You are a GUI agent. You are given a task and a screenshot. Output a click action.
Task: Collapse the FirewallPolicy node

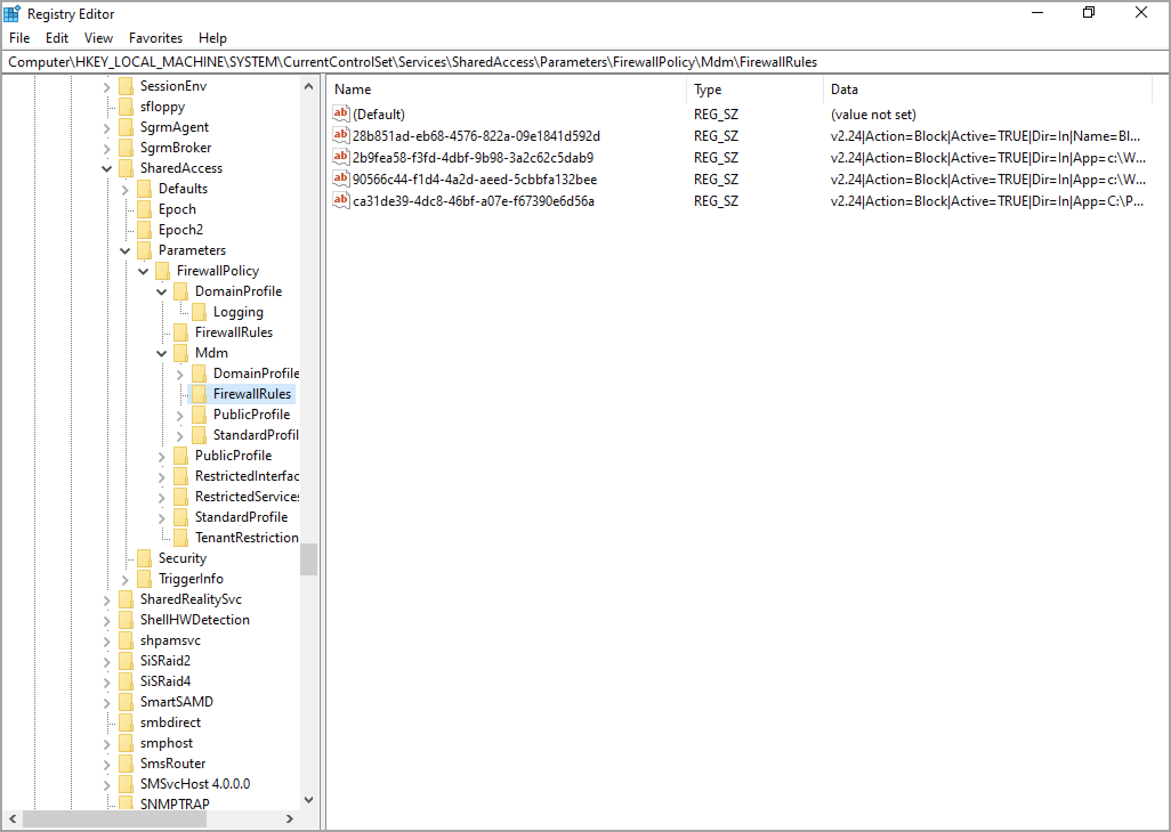pyautogui.click(x=143, y=271)
